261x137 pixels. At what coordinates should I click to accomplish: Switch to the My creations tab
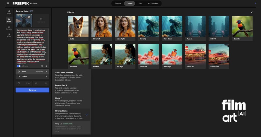tap(153, 3)
